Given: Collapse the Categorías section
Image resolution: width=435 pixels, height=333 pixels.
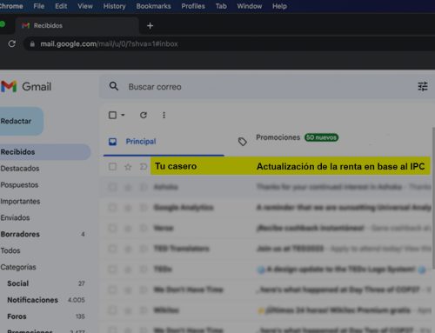Looking at the screenshot, I should pyautogui.click(x=18, y=267).
